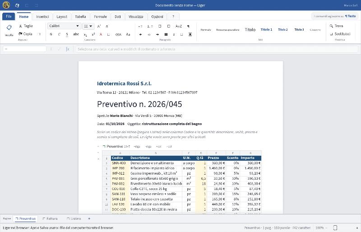Decrease font size with A- icon

pyautogui.click(x=107, y=26)
